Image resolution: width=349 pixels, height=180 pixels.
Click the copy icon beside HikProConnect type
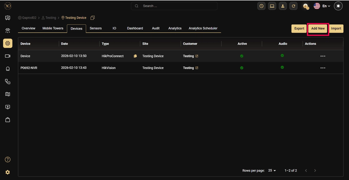tap(135, 56)
